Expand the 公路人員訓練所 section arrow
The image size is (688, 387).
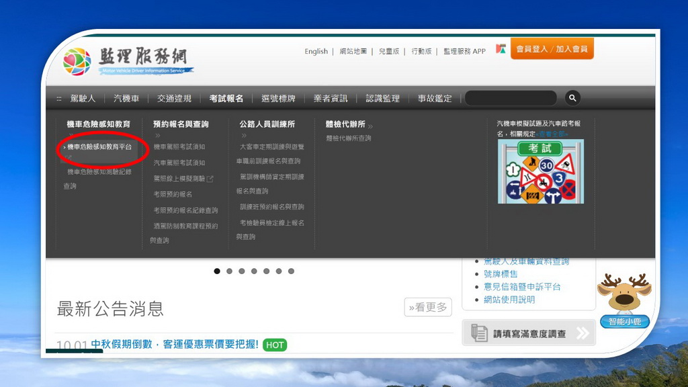pyautogui.click(x=244, y=135)
